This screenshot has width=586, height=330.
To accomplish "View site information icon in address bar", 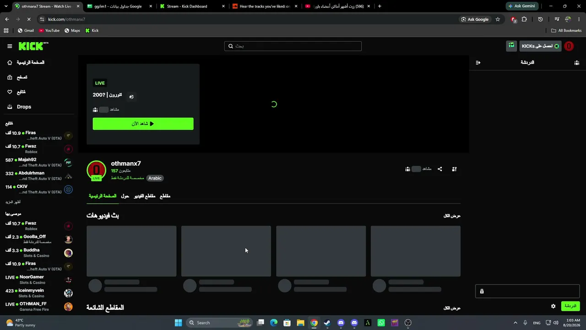I will pyautogui.click(x=42, y=19).
